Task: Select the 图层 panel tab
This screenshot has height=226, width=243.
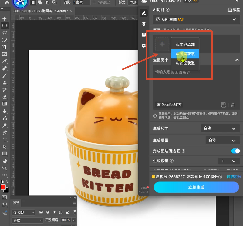Action: pos(16,203)
